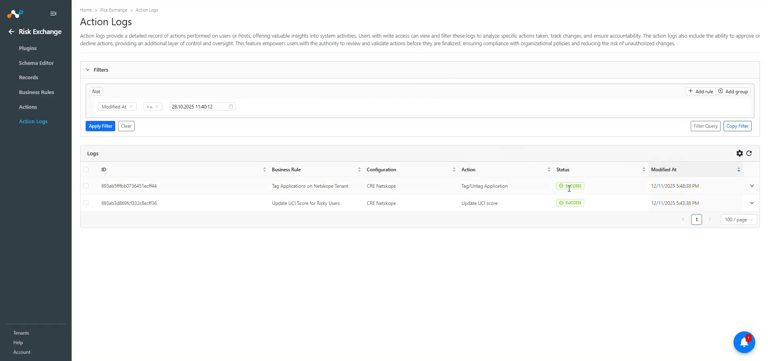768x361 pixels.
Task: Click Tag/Untag Application action cell
Action: coord(484,186)
